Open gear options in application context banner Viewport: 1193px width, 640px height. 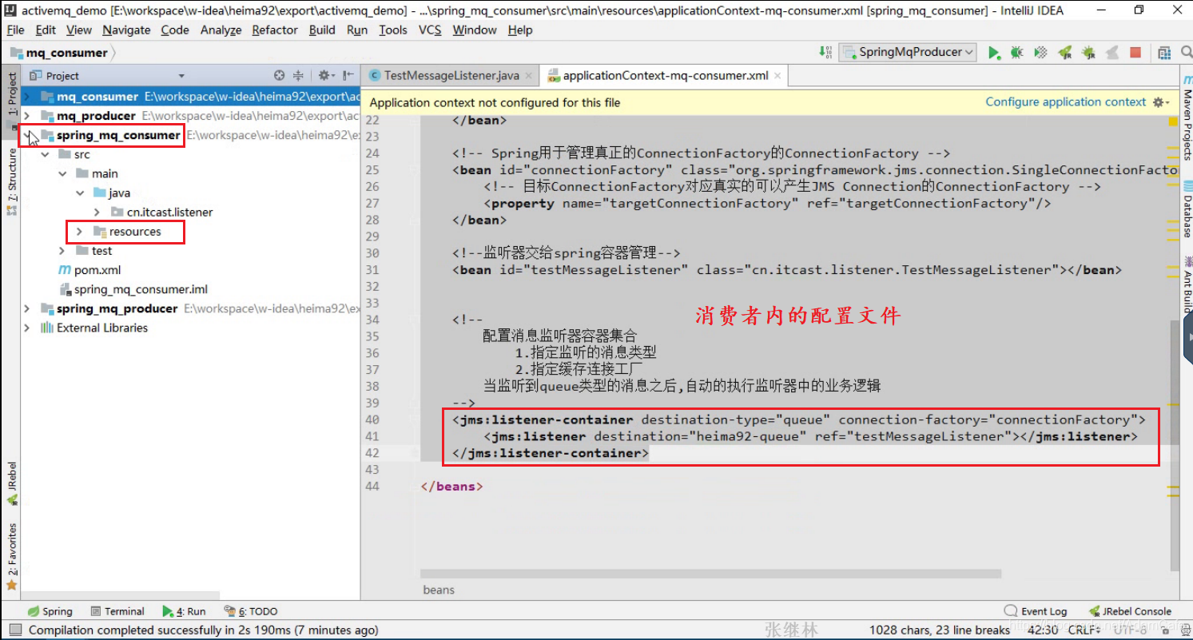point(1160,102)
